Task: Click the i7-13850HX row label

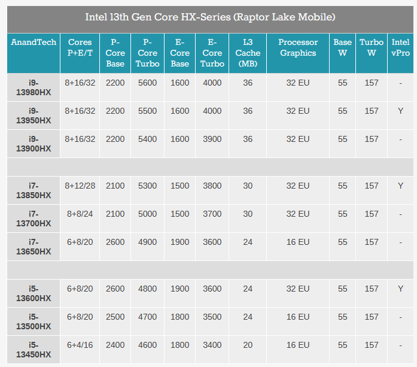Action: pyautogui.click(x=34, y=190)
